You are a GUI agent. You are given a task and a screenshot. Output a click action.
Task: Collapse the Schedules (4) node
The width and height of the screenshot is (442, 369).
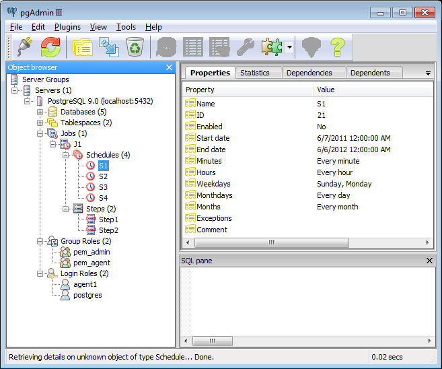[66, 155]
